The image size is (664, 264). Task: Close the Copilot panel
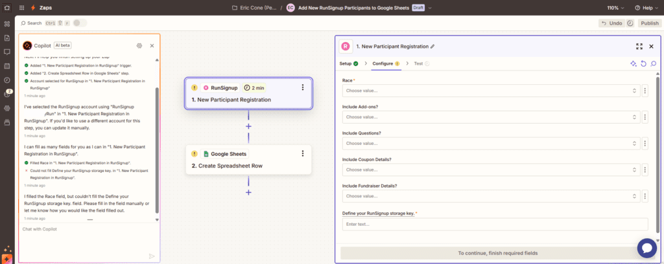pyautogui.click(x=152, y=46)
